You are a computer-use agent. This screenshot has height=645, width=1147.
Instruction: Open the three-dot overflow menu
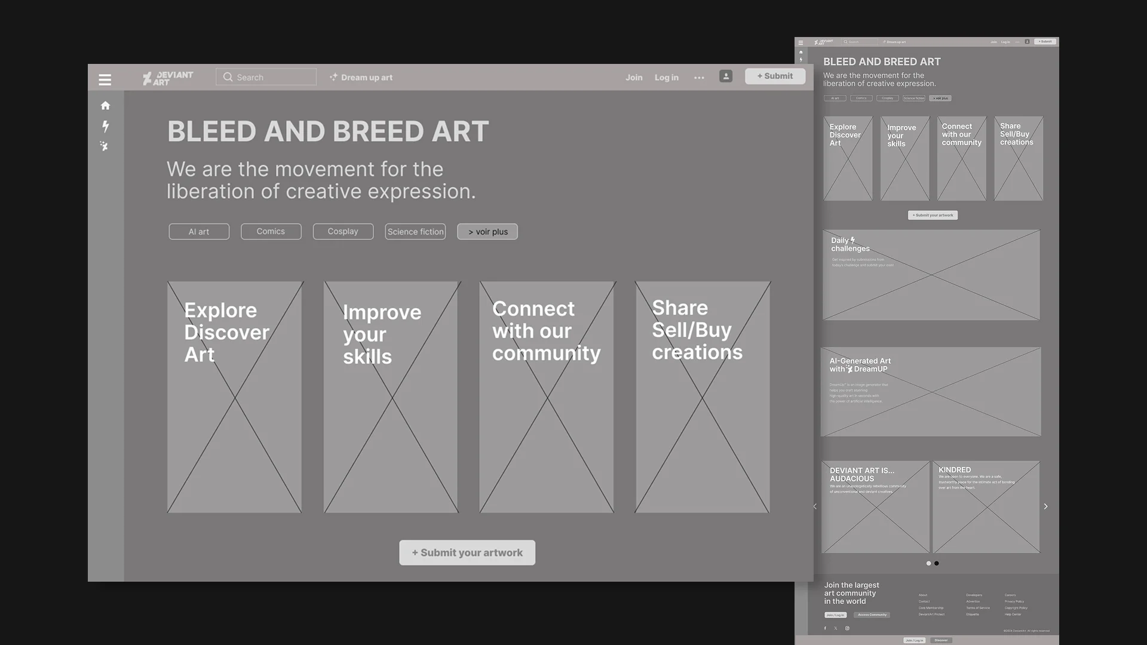point(699,76)
